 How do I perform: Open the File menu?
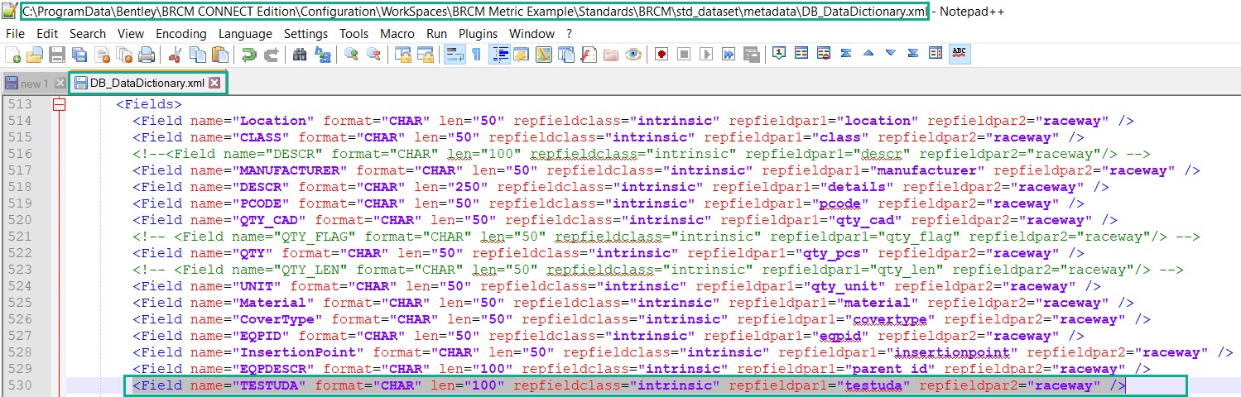[x=15, y=34]
